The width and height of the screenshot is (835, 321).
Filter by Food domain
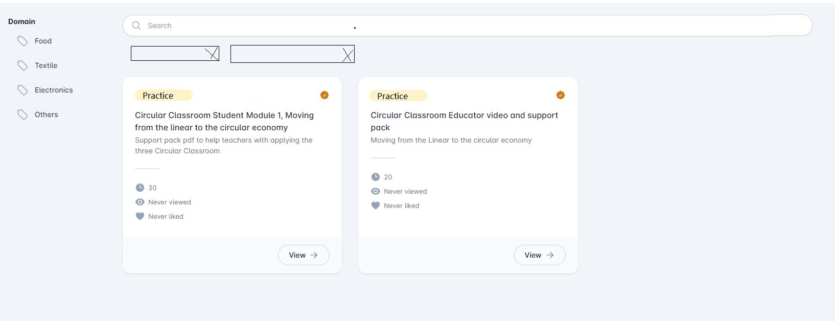point(43,41)
